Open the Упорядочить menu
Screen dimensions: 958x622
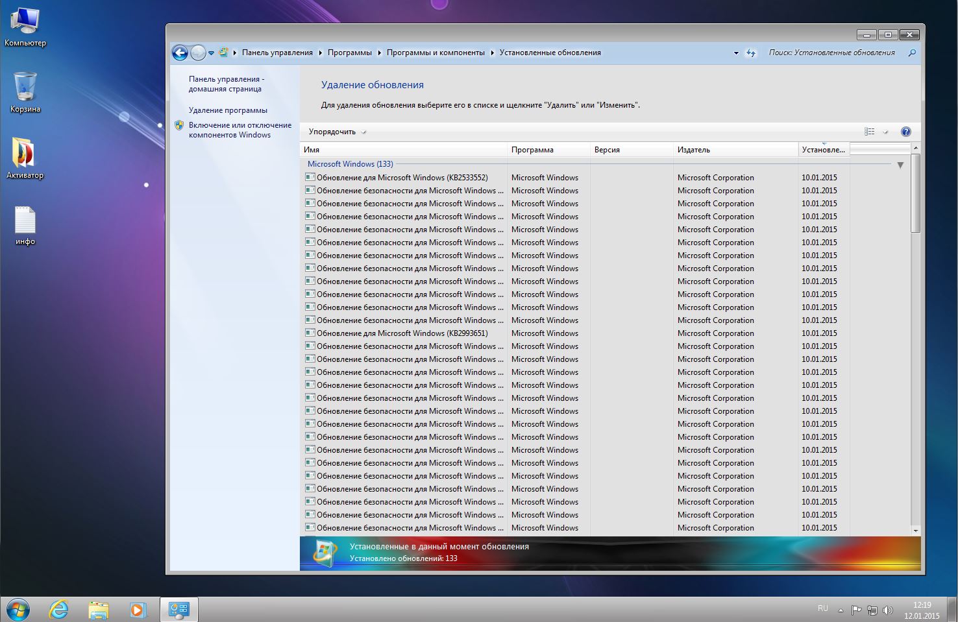338,132
